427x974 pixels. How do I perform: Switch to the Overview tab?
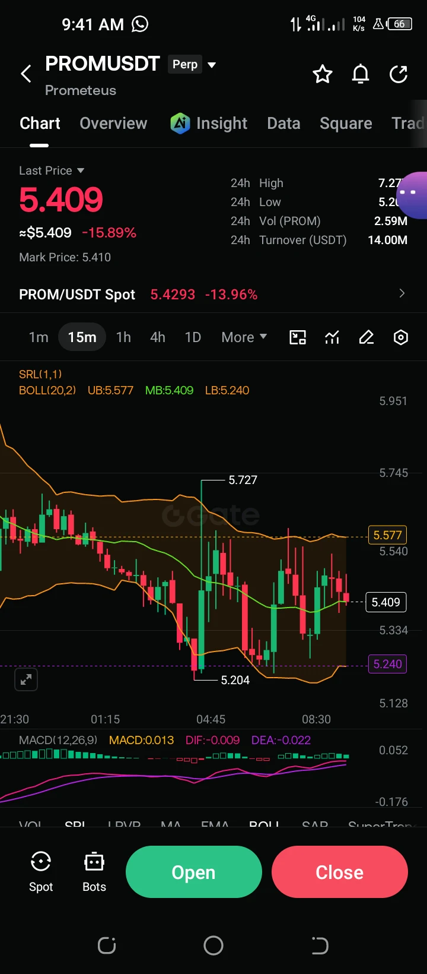coord(113,123)
